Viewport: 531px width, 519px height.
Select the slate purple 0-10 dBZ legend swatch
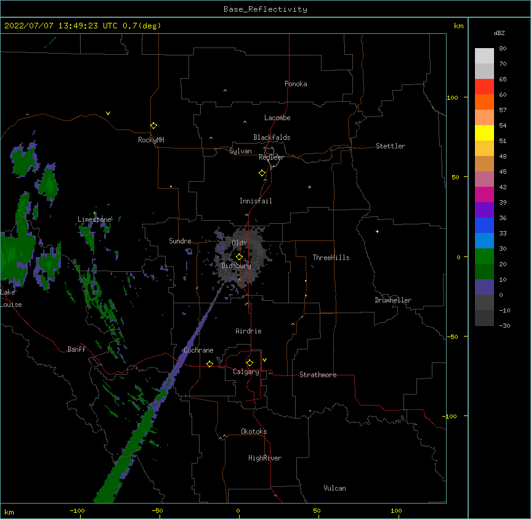pyautogui.click(x=484, y=287)
